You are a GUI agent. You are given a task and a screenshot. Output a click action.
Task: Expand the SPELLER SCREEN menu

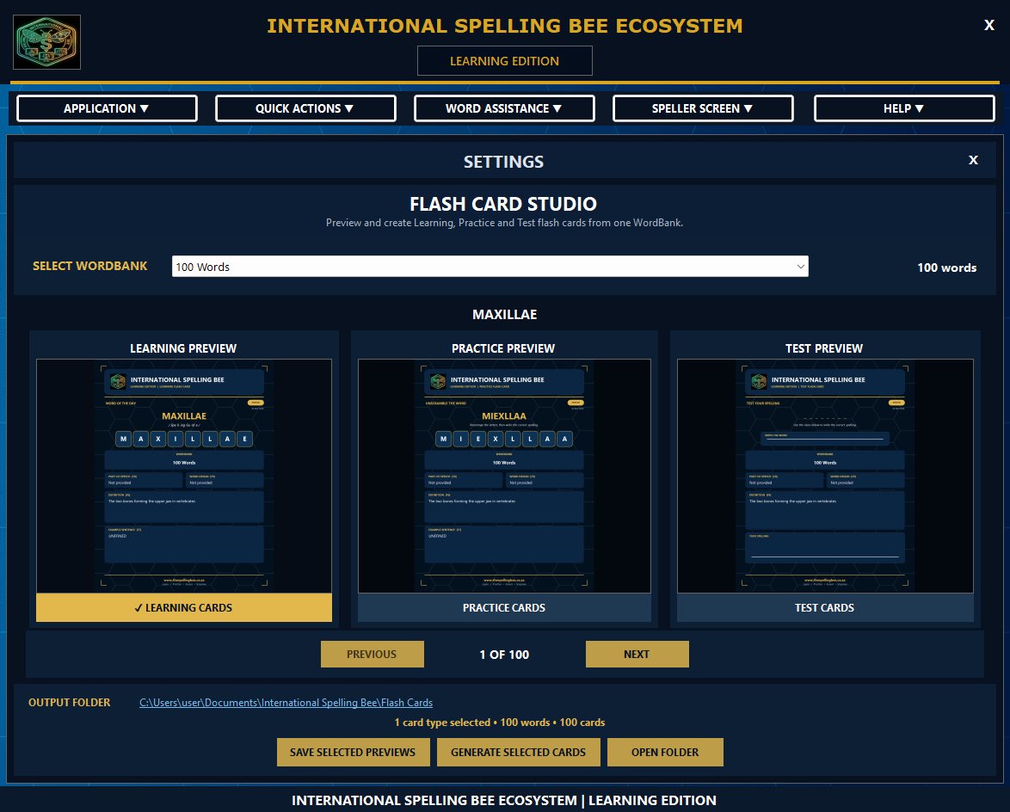pos(703,108)
